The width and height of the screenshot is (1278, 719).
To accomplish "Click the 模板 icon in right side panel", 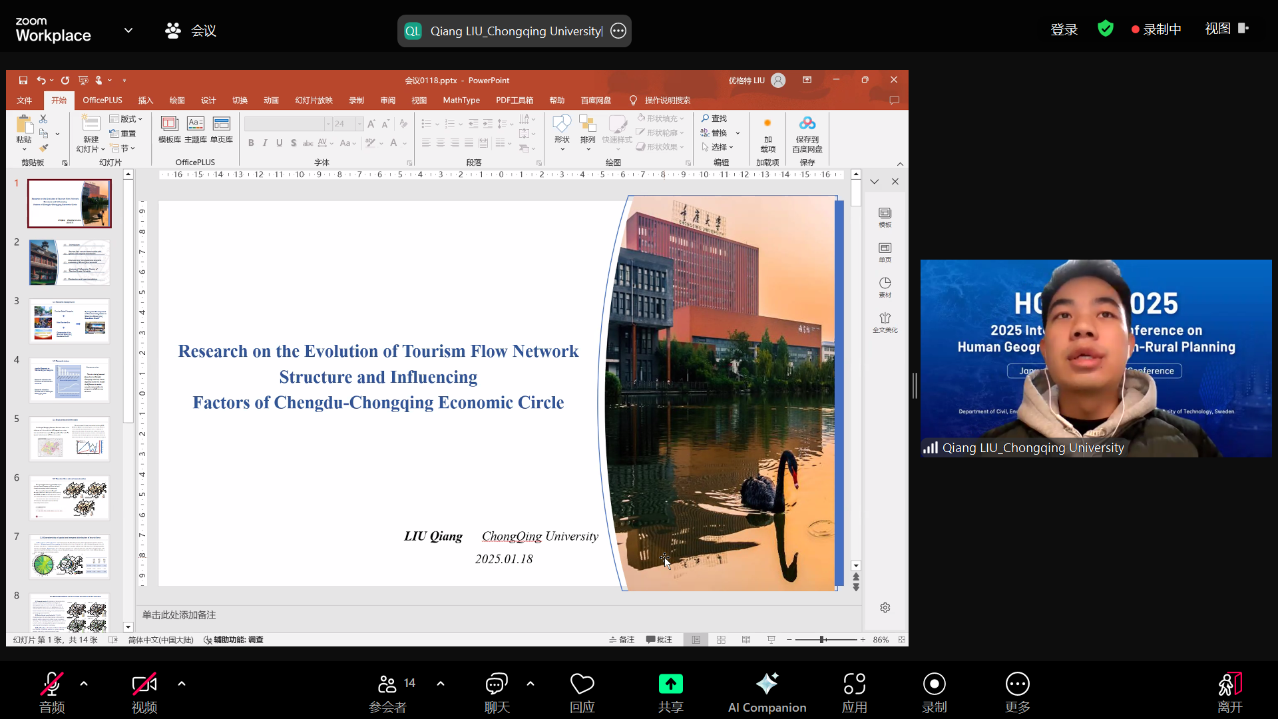I will pyautogui.click(x=885, y=217).
